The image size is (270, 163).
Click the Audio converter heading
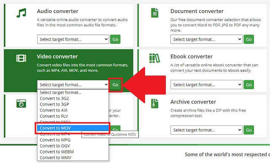[57, 11]
